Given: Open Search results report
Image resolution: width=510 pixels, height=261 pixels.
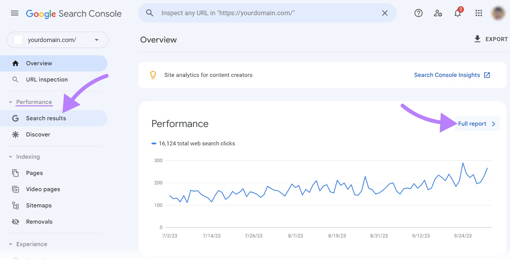Looking at the screenshot, I should [54, 118].
